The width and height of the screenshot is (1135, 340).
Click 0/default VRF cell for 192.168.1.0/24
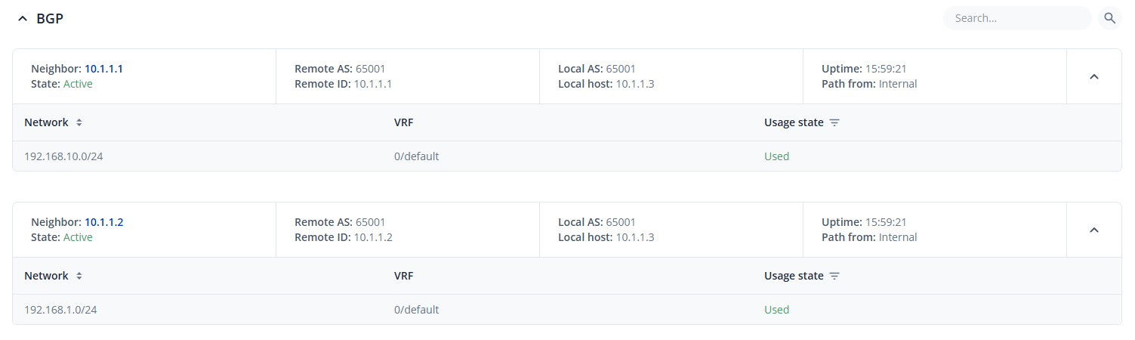416,310
